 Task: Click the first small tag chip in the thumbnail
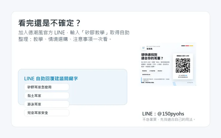pos(144,71)
